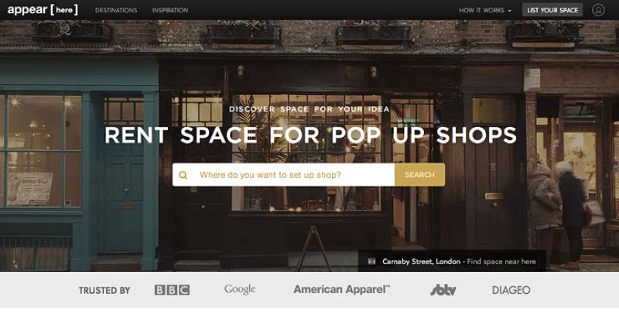Viewport: 619px width, 334px height.
Task: Follow the Find space near here link
Action: [x=501, y=261]
